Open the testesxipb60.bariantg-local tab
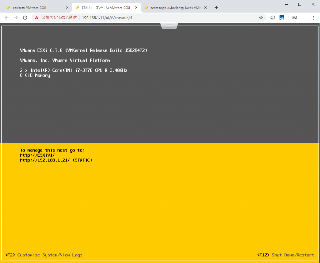The image size is (320, 263). pos(175,8)
